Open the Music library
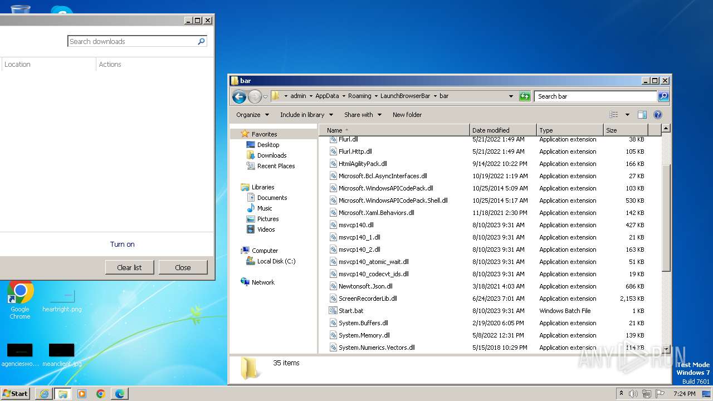Image resolution: width=713 pixels, height=401 pixels. click(x=265, y=208)
